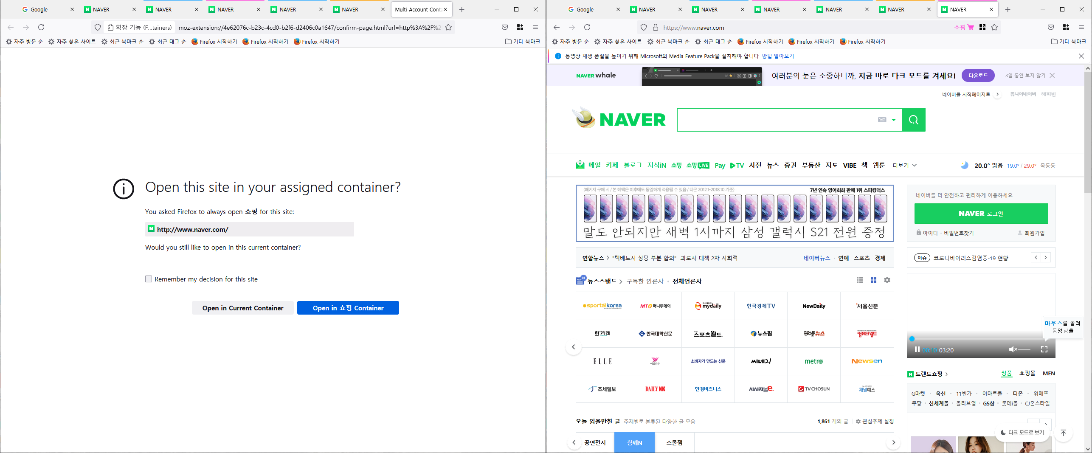
Task: Click the green Naver search magnifier button
Action: pyautogui.click(x=914, y=120)
